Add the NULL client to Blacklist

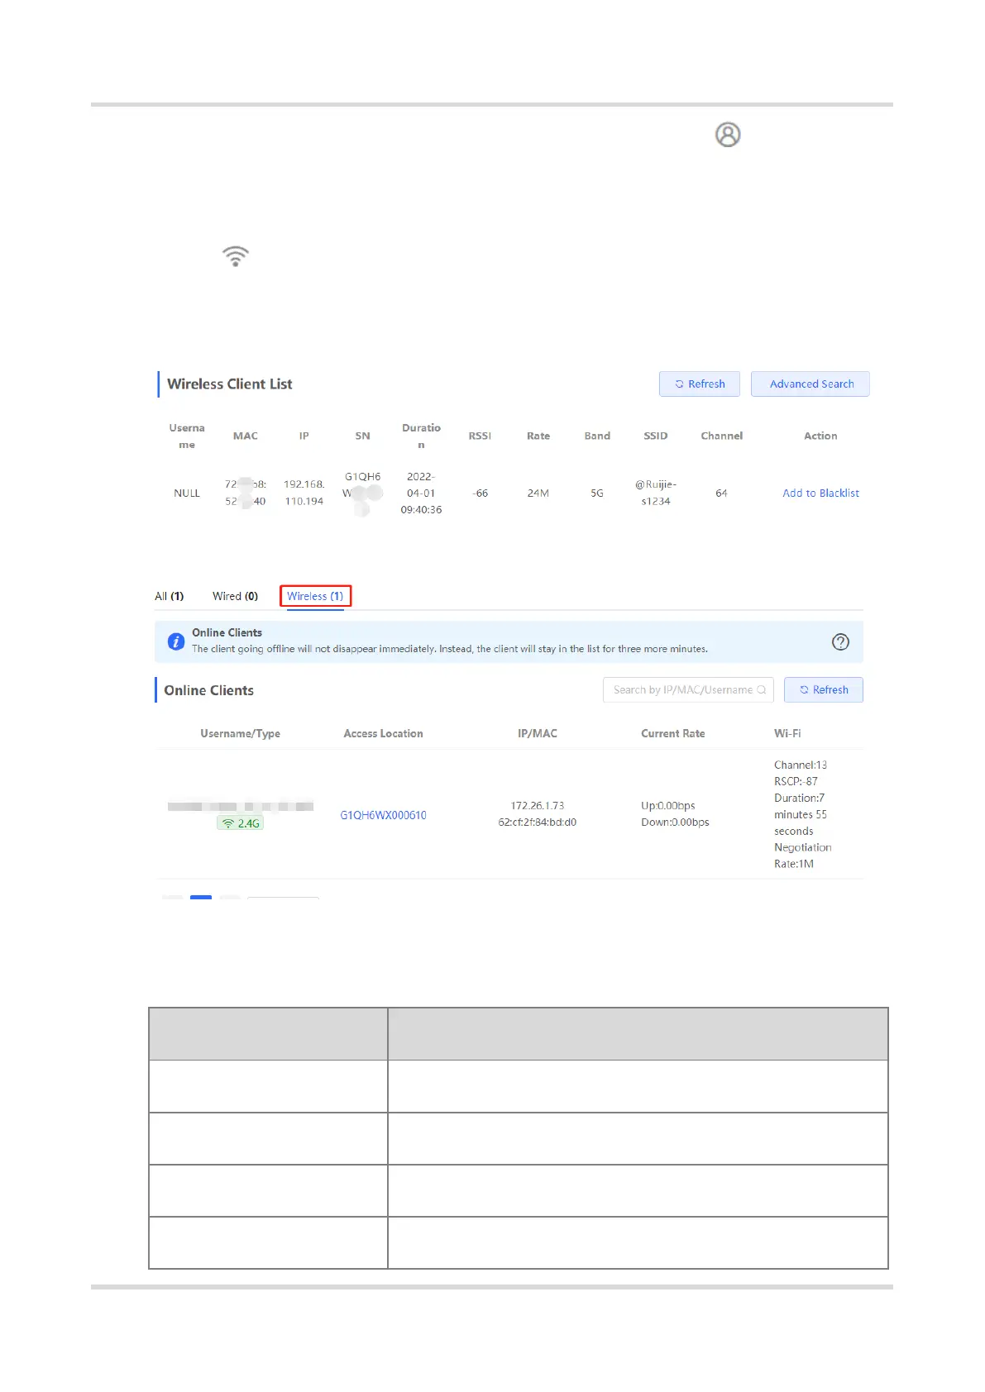pos(820,493)
